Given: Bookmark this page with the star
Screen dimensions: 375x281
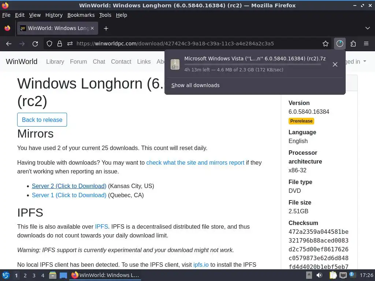Looking at the screenshot, I should click(326, 44).
